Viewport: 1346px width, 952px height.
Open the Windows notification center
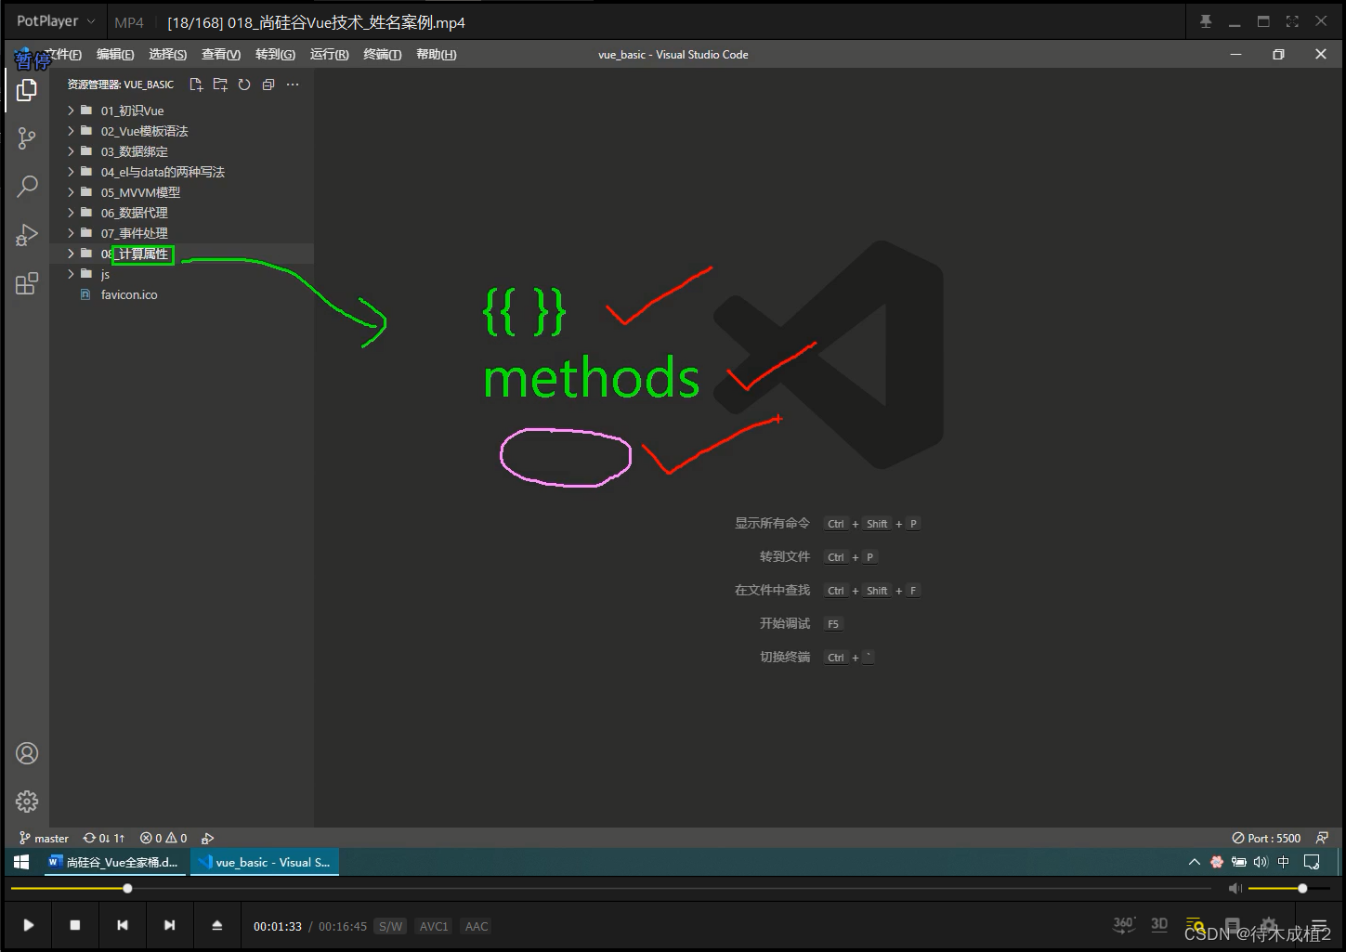point(1312,862)
